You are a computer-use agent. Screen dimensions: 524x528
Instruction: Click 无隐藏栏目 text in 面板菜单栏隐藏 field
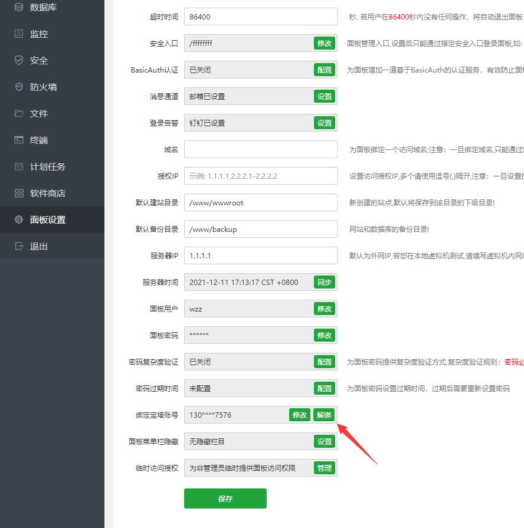(207, 441)
